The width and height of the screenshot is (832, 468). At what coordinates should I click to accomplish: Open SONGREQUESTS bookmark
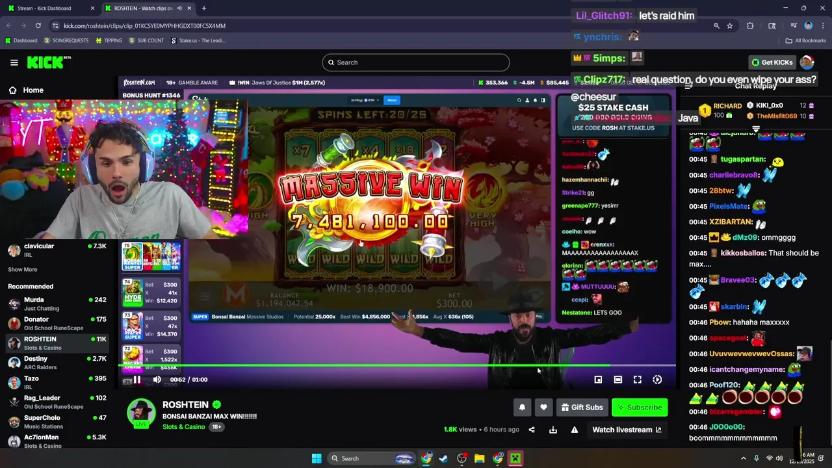click(x=66, y=40)
